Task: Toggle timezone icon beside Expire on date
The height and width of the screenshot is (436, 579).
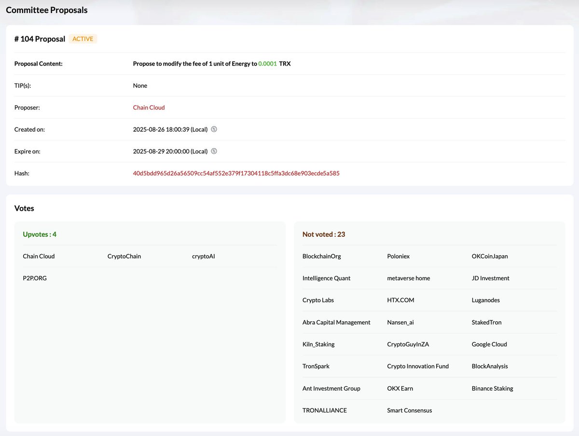Action: 214,151
